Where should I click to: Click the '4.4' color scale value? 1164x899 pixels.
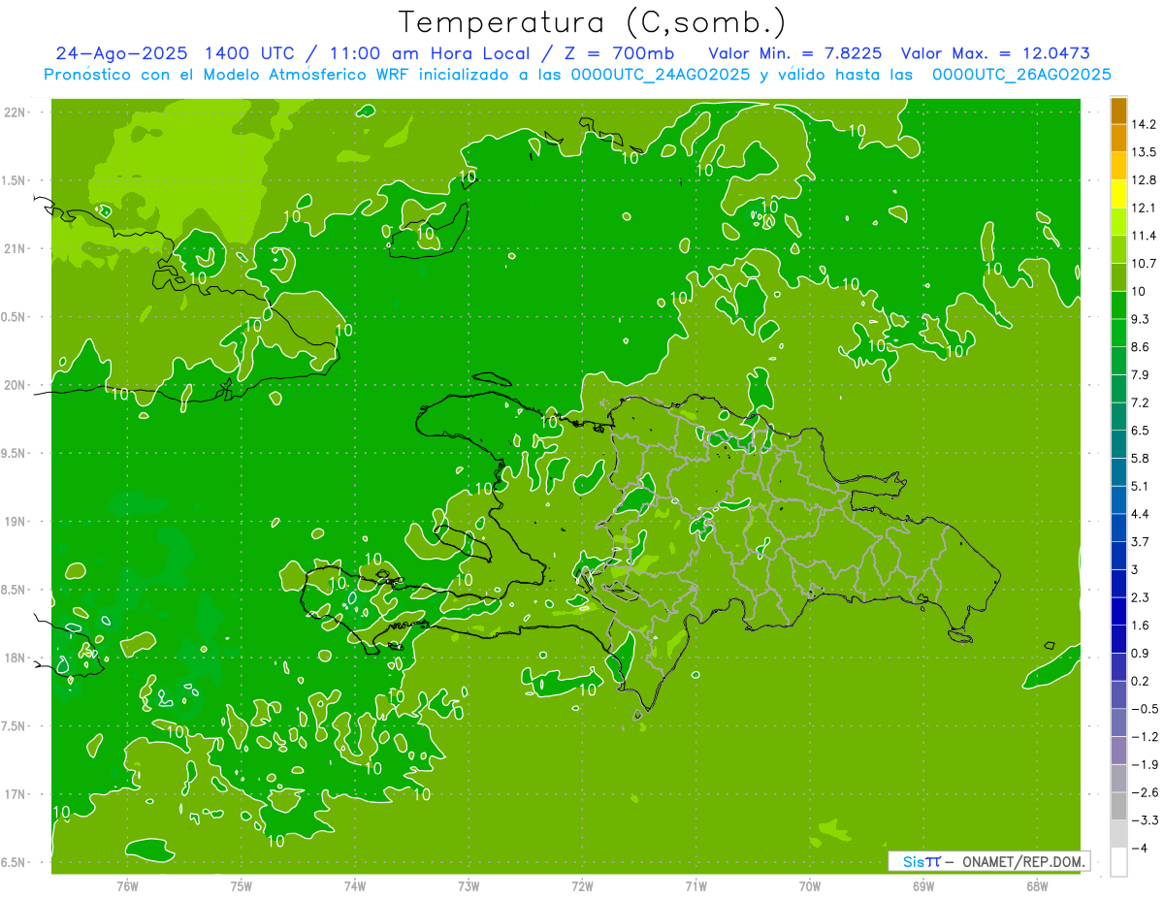[x=1142, y=513]
